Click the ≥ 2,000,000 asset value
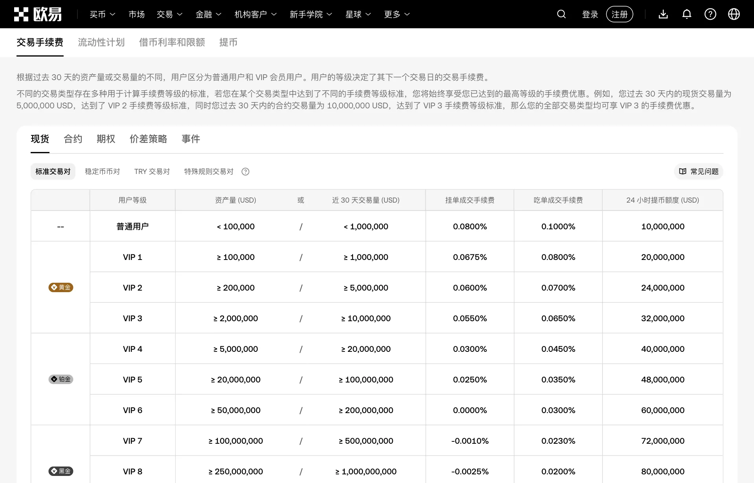754x483 pixels. tap(236, 318)
